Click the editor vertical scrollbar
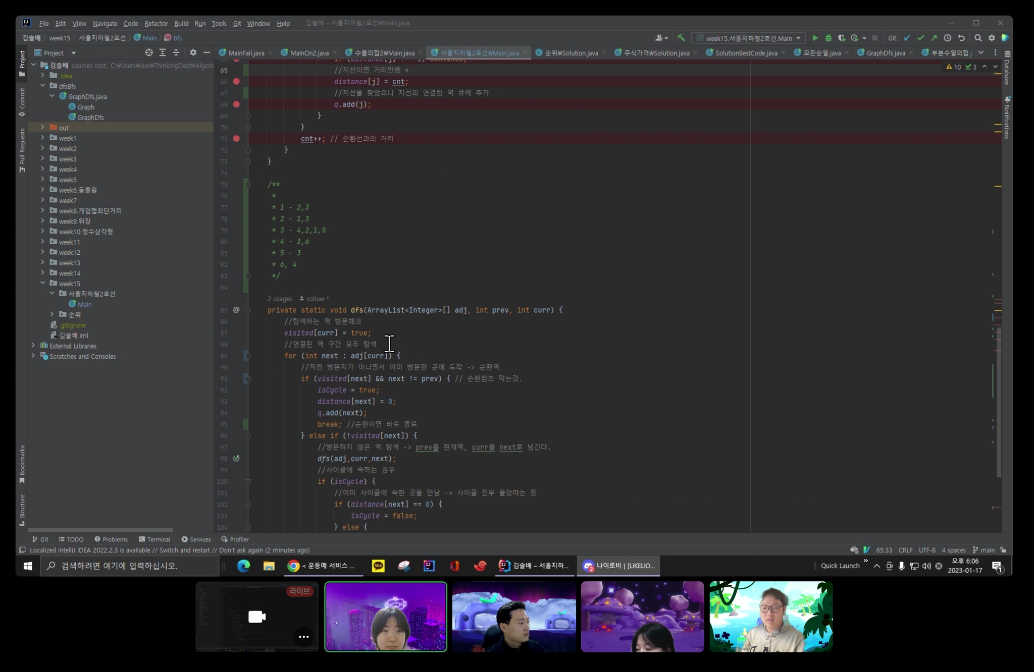 999,401
